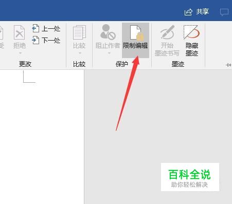Open the comments speech-bubble icon
The image size is (232, 204).
coord(224,12)
